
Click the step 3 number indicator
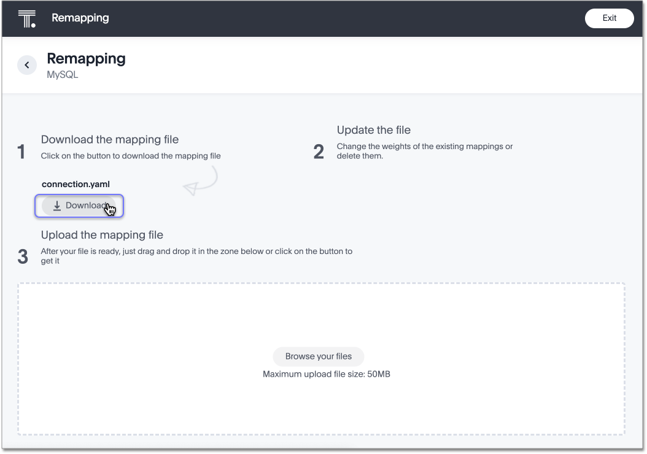tap(23, 256)
